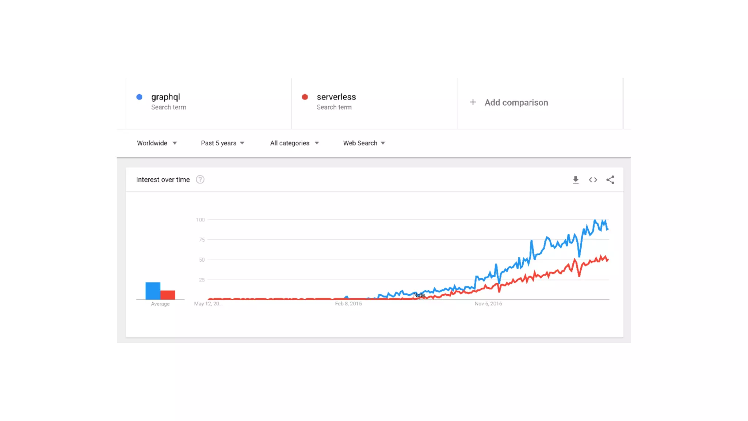Change the Web Search type dropdown
This screenshot has height=421, width=748.
click(364, 143)
